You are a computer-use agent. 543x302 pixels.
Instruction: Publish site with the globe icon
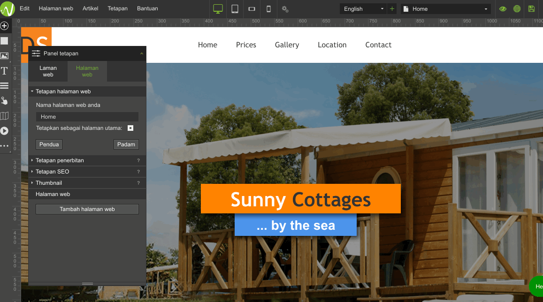[517, 9]
